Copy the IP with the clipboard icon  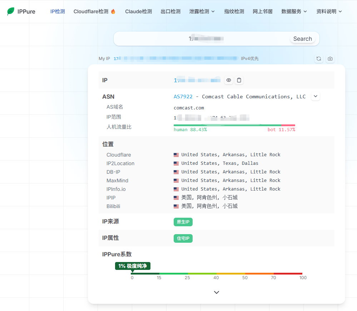pyautogui.click(x=239, y=80)
